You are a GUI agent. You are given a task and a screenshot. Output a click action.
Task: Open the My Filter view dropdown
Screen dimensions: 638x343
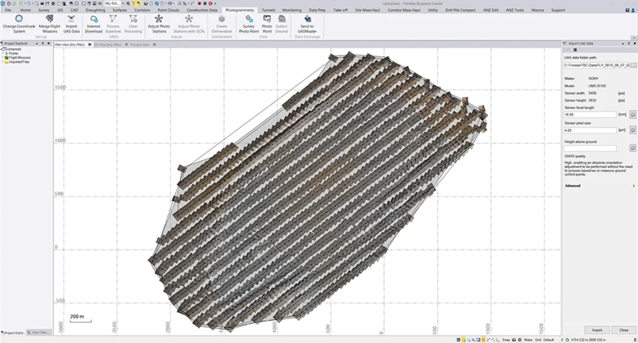[123, 4]
